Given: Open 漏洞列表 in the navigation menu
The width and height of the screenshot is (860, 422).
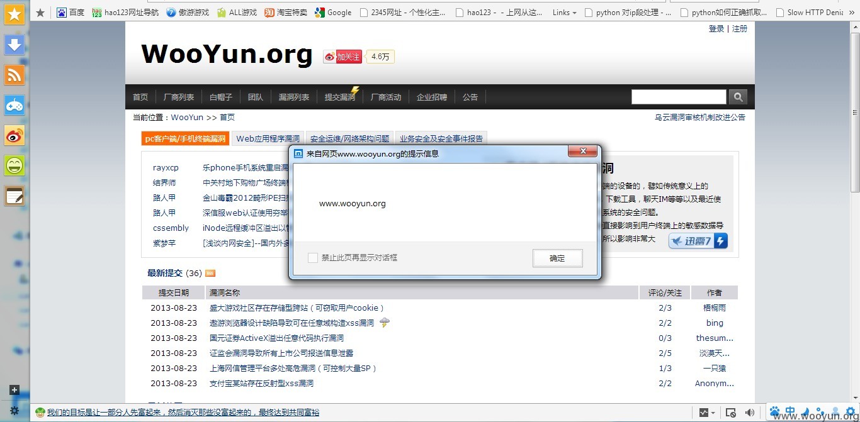Looking at the screenshot, I should coord(294,97).
